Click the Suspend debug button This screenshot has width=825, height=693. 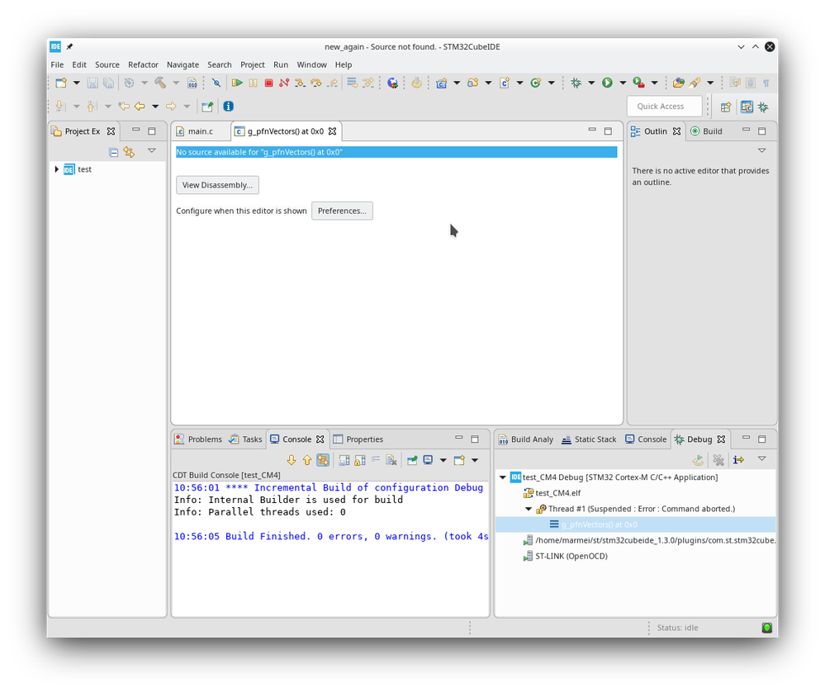[253, 83]
